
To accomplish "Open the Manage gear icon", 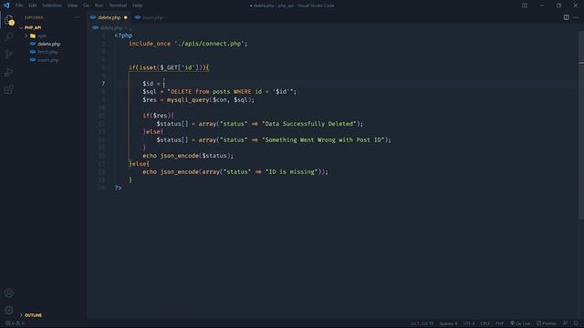I will (x=9, y=310).
